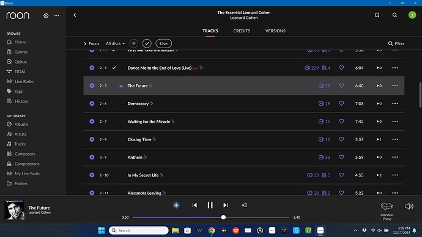This screenshot has width=422, height=237.
Task: Open Artists in My Library
Action: [x=17, y=134]
